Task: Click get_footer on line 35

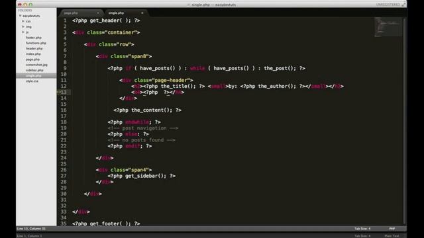Action: (x=106, y=223)
